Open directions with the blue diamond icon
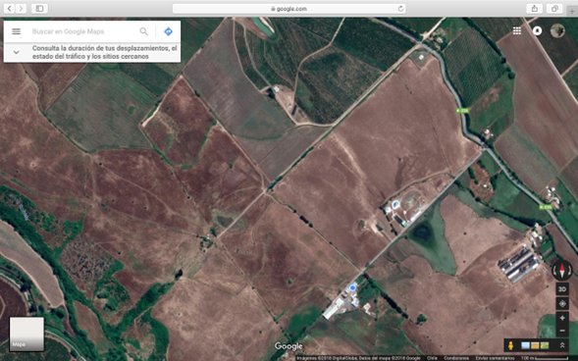 pyautogui.click(x=168, y=31)
